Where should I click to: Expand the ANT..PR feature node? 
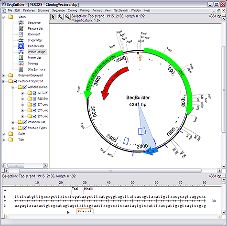coord(22,93)
